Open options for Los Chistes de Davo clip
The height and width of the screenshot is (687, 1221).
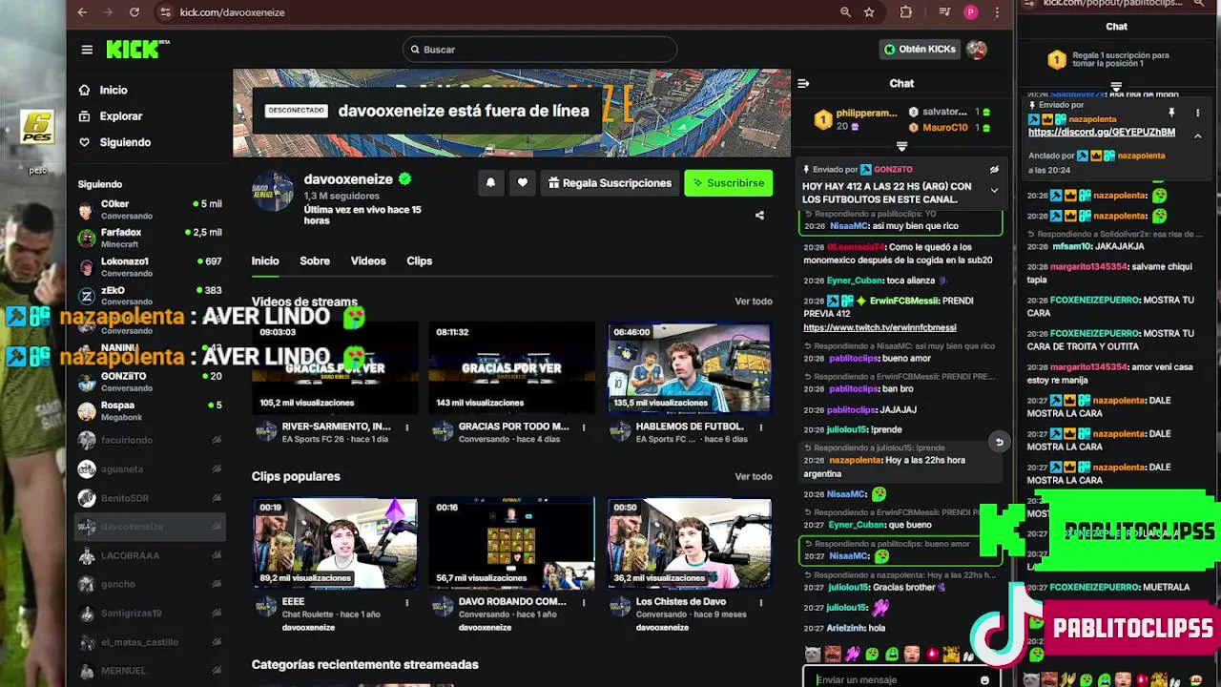pyautogui.click(x=760, y=603)
